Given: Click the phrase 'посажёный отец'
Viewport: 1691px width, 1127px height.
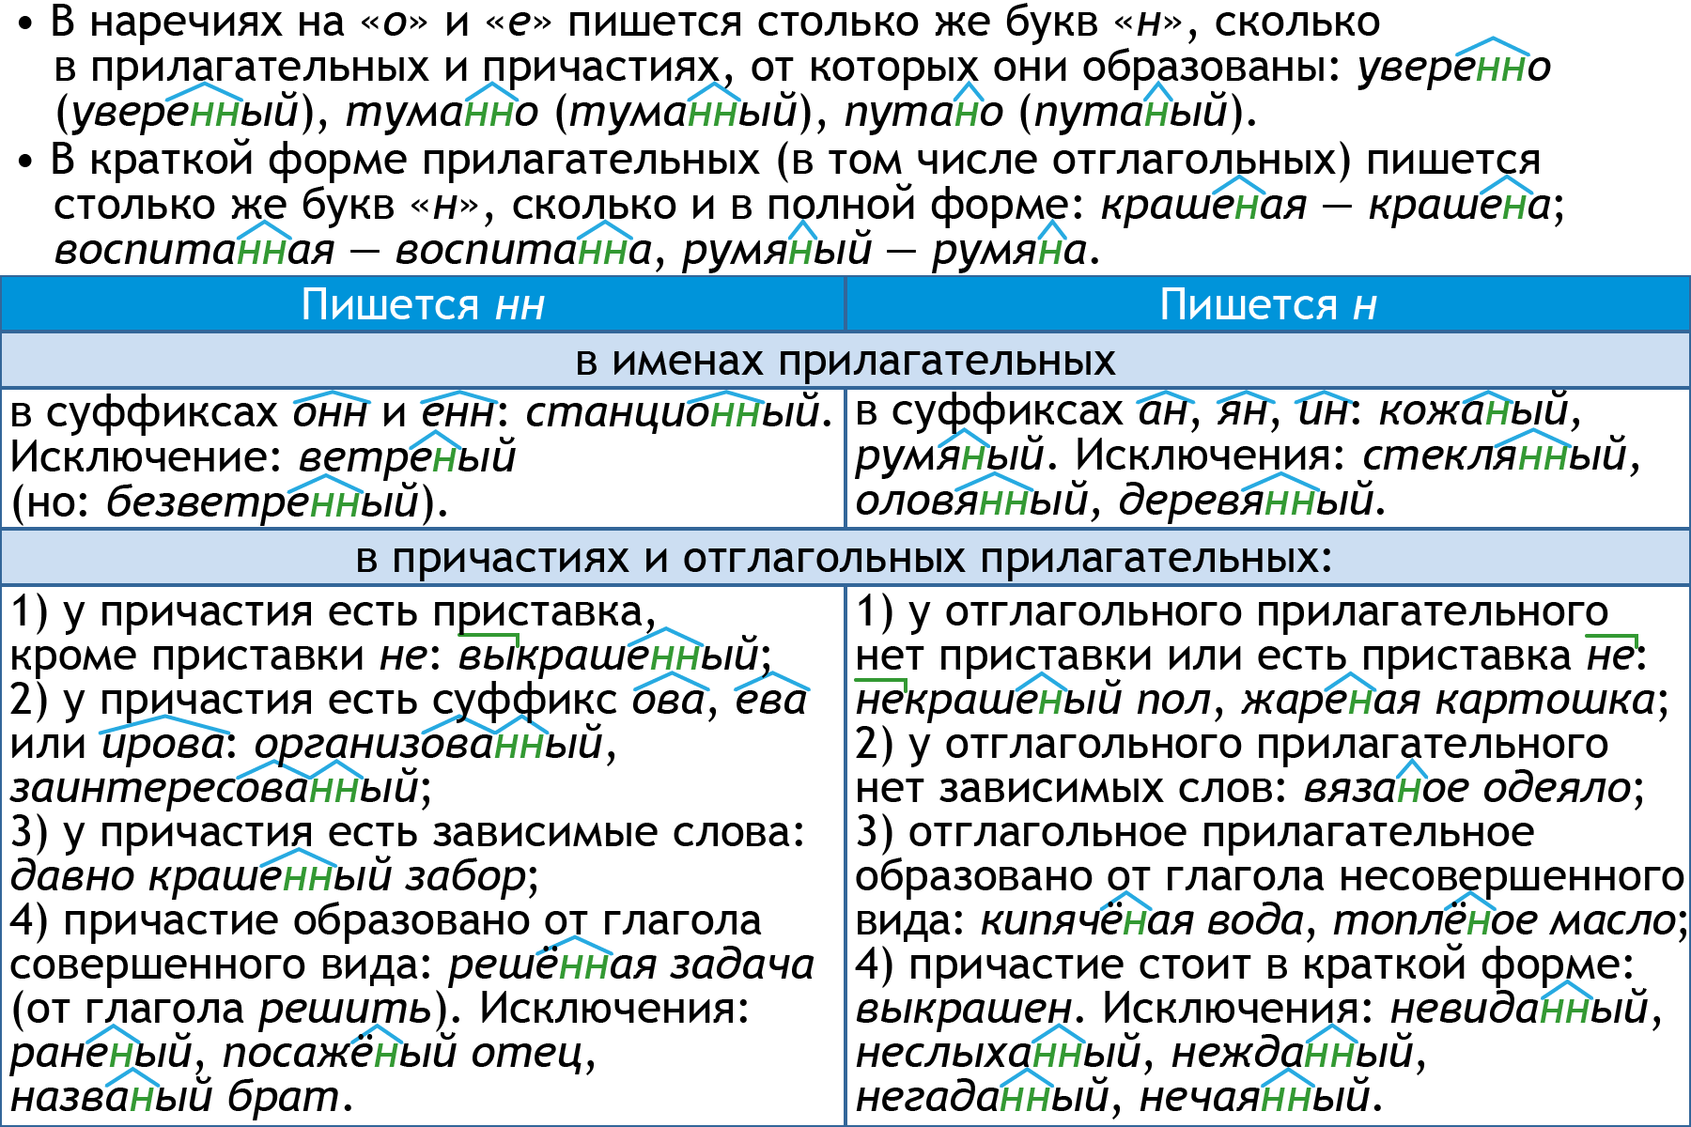Looking at the screenshot, I should coord(402,1053).
